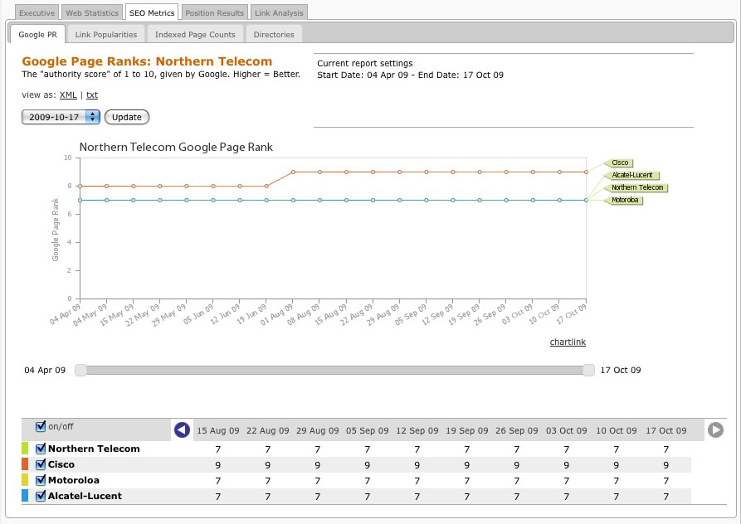The width and height of the screenshot is (741, 524).
Task: Uncheck the Cisco checkbox
Action: point(41,464)
